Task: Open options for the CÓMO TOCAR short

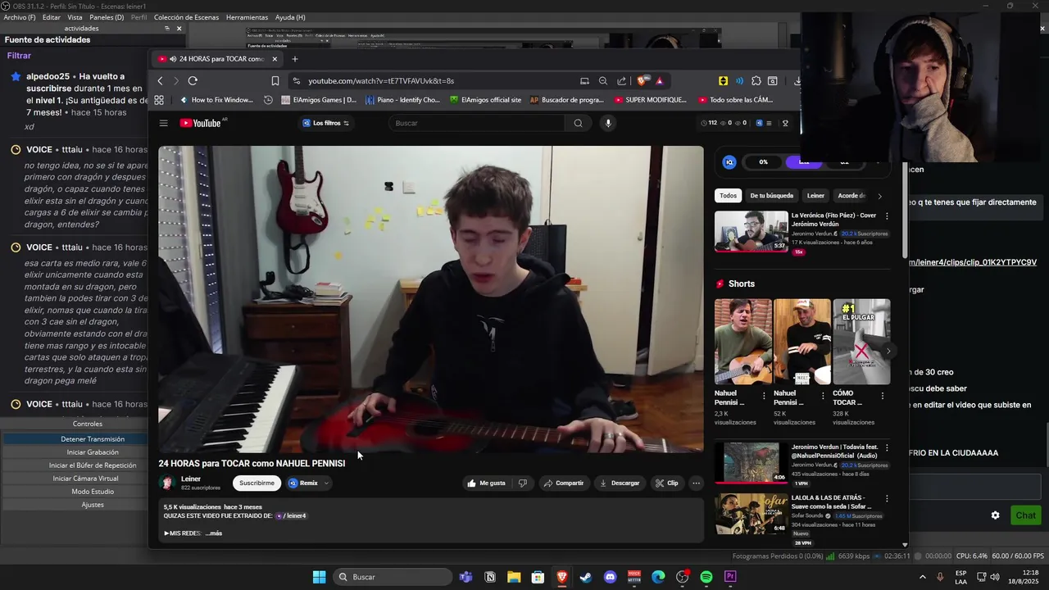Action: [x=883, y=396]
